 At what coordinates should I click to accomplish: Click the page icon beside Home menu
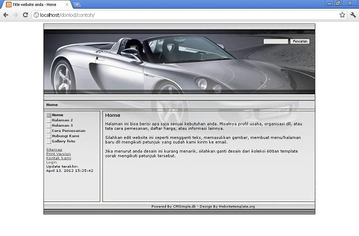click(49, 115)
